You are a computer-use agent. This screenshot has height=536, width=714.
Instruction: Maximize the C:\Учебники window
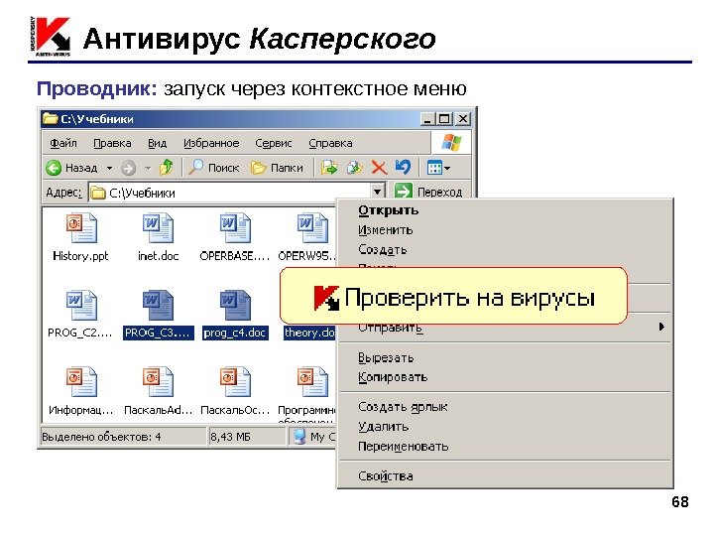point(444,119)
